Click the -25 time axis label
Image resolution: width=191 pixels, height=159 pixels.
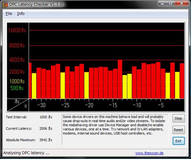pos(65,105)
